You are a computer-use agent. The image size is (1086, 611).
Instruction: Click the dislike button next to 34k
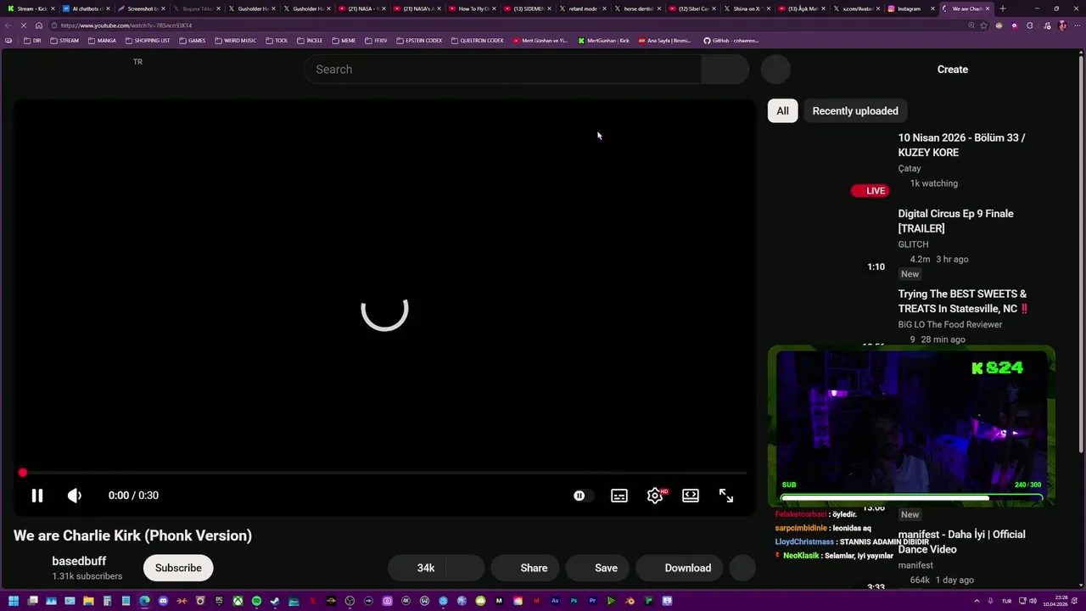(x=465, y=568)
